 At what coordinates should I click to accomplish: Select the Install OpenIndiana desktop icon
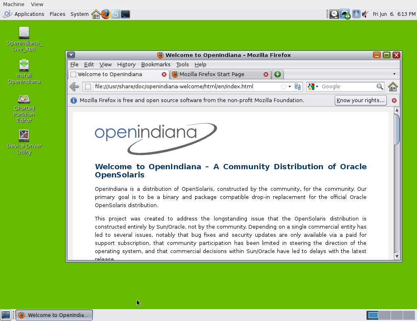click(24, 72)
